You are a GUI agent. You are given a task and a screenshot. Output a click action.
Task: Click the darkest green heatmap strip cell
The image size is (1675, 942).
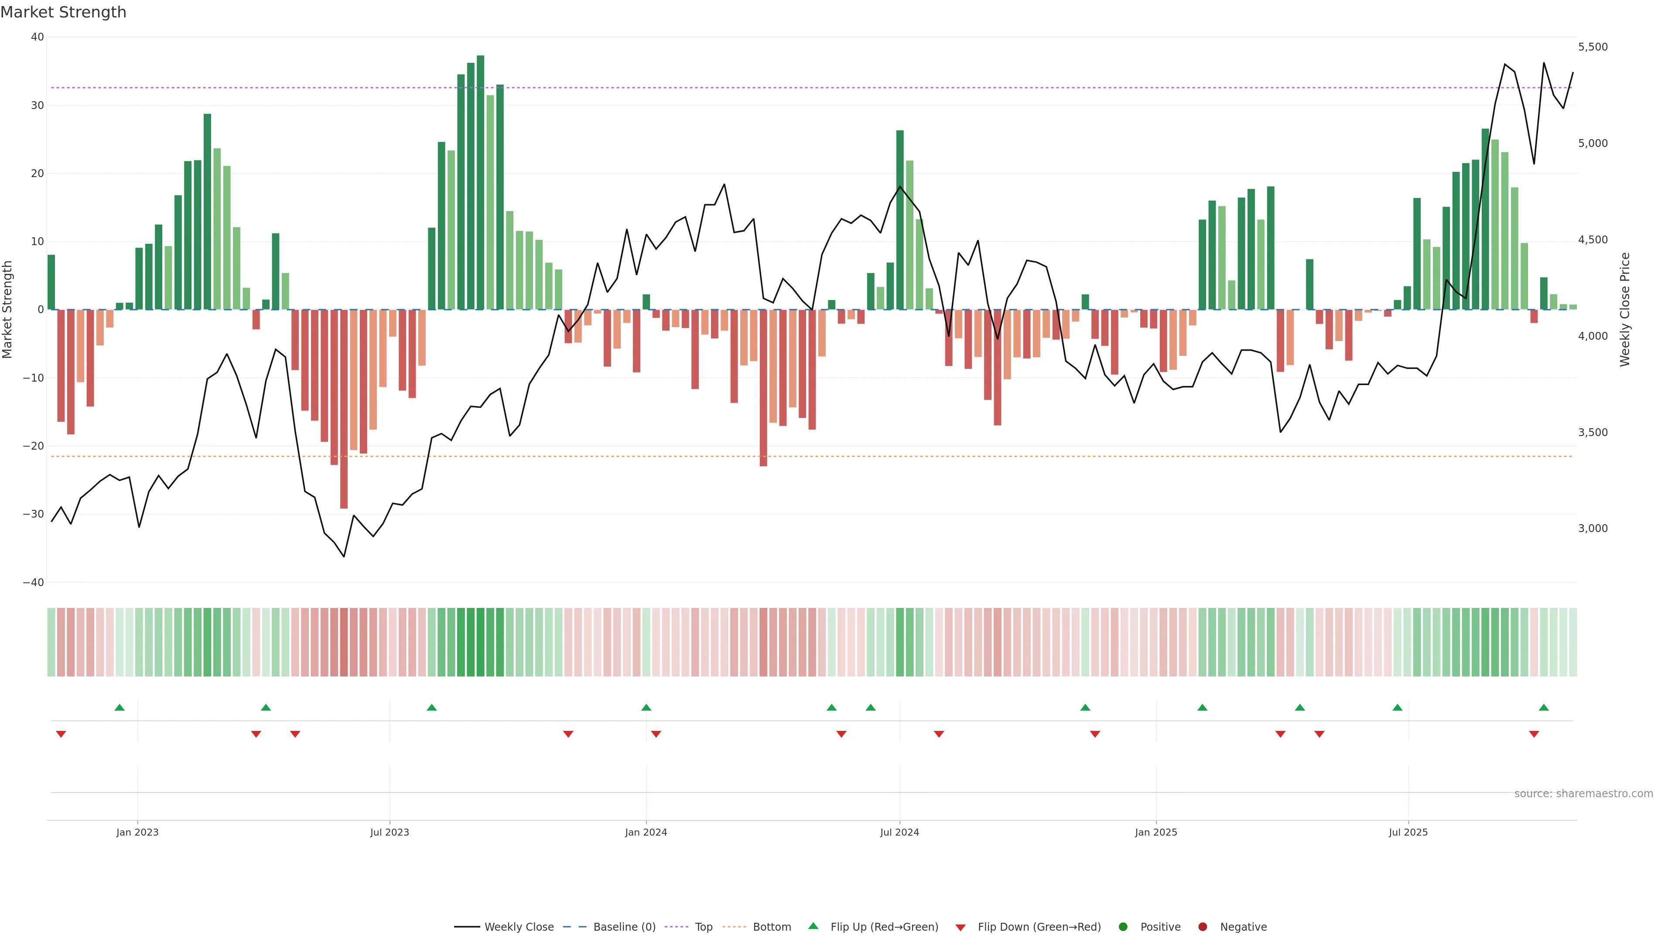[481, 642]
